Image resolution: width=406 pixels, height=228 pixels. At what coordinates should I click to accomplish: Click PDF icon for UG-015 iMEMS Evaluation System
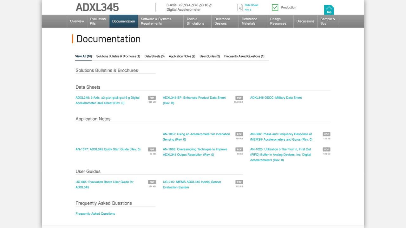(239, 182)
